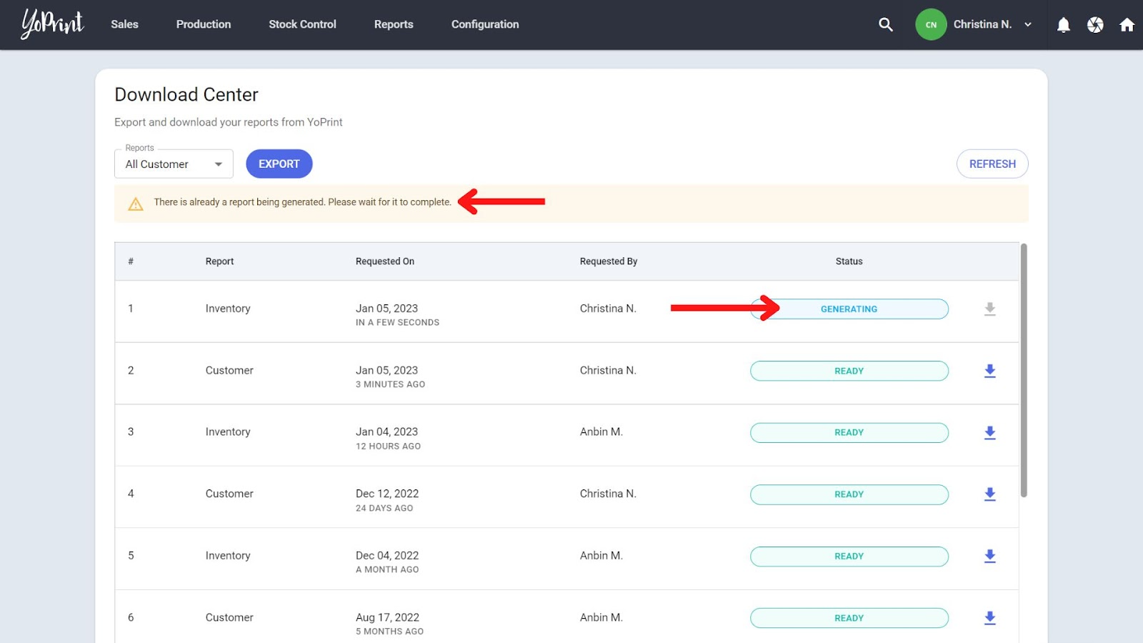Viewport: 1143px width, 643px height.
Task: Click READY status for report 2
Action: (x=849, y=371)
